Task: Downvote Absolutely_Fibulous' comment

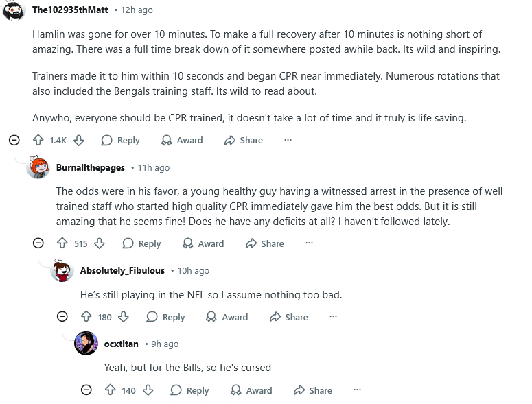Action: 124,317
